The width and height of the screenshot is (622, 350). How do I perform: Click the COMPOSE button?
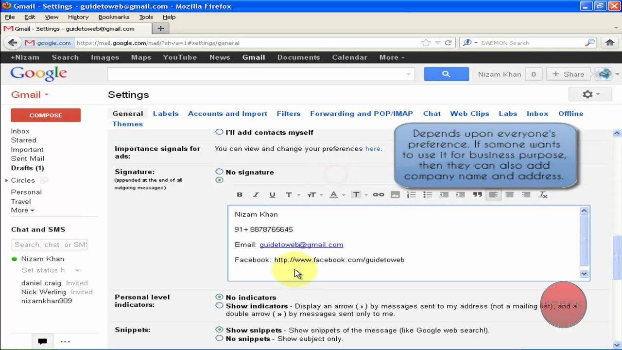[x=45, y=115]
